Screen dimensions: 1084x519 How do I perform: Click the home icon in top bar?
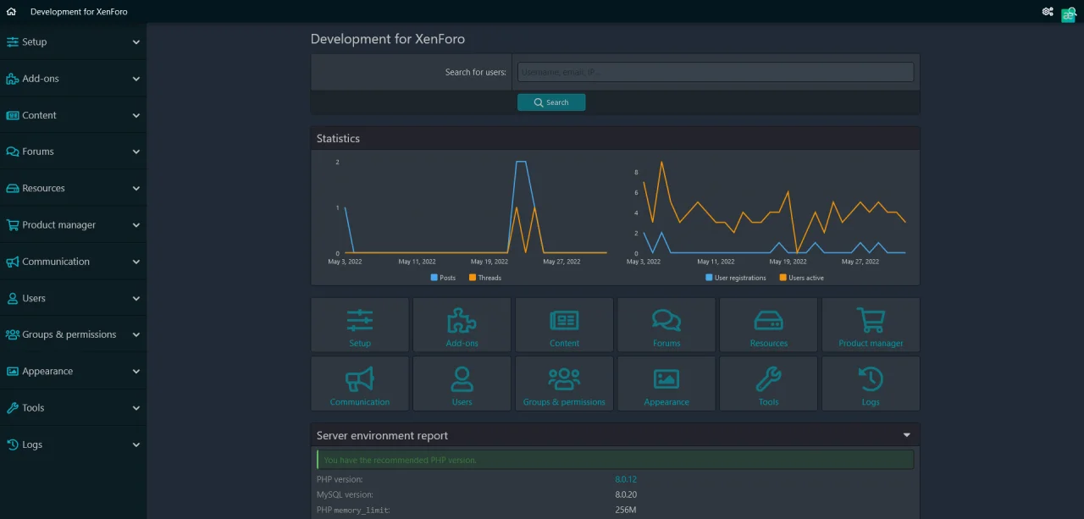pos(11,12)
